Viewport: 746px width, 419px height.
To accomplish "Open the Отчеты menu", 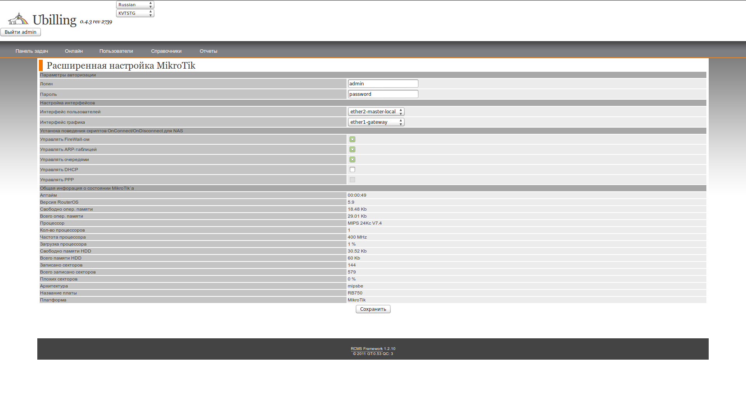I will click(x=208, y=51).
